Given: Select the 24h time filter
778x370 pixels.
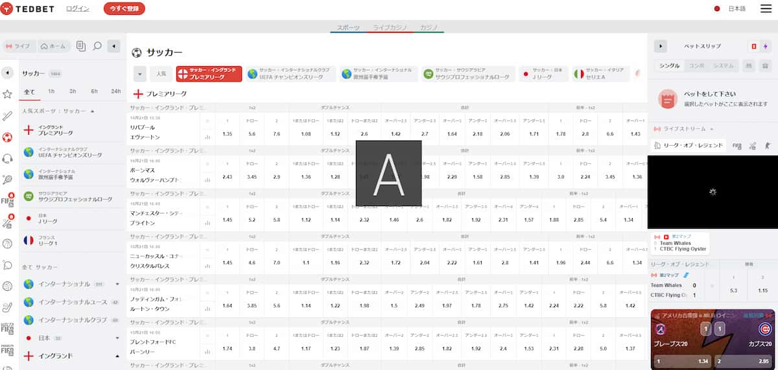Looking at the screenshot, I should pyautogui.click(x=116, y=91).
